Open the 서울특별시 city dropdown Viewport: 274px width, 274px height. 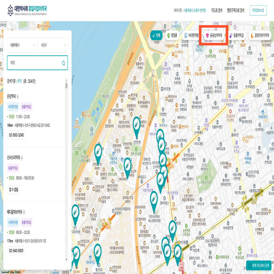pos(22,45)
